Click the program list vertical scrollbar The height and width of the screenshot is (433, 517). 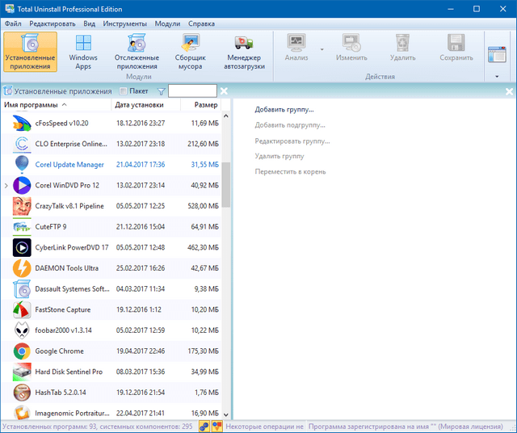[227, 184]
